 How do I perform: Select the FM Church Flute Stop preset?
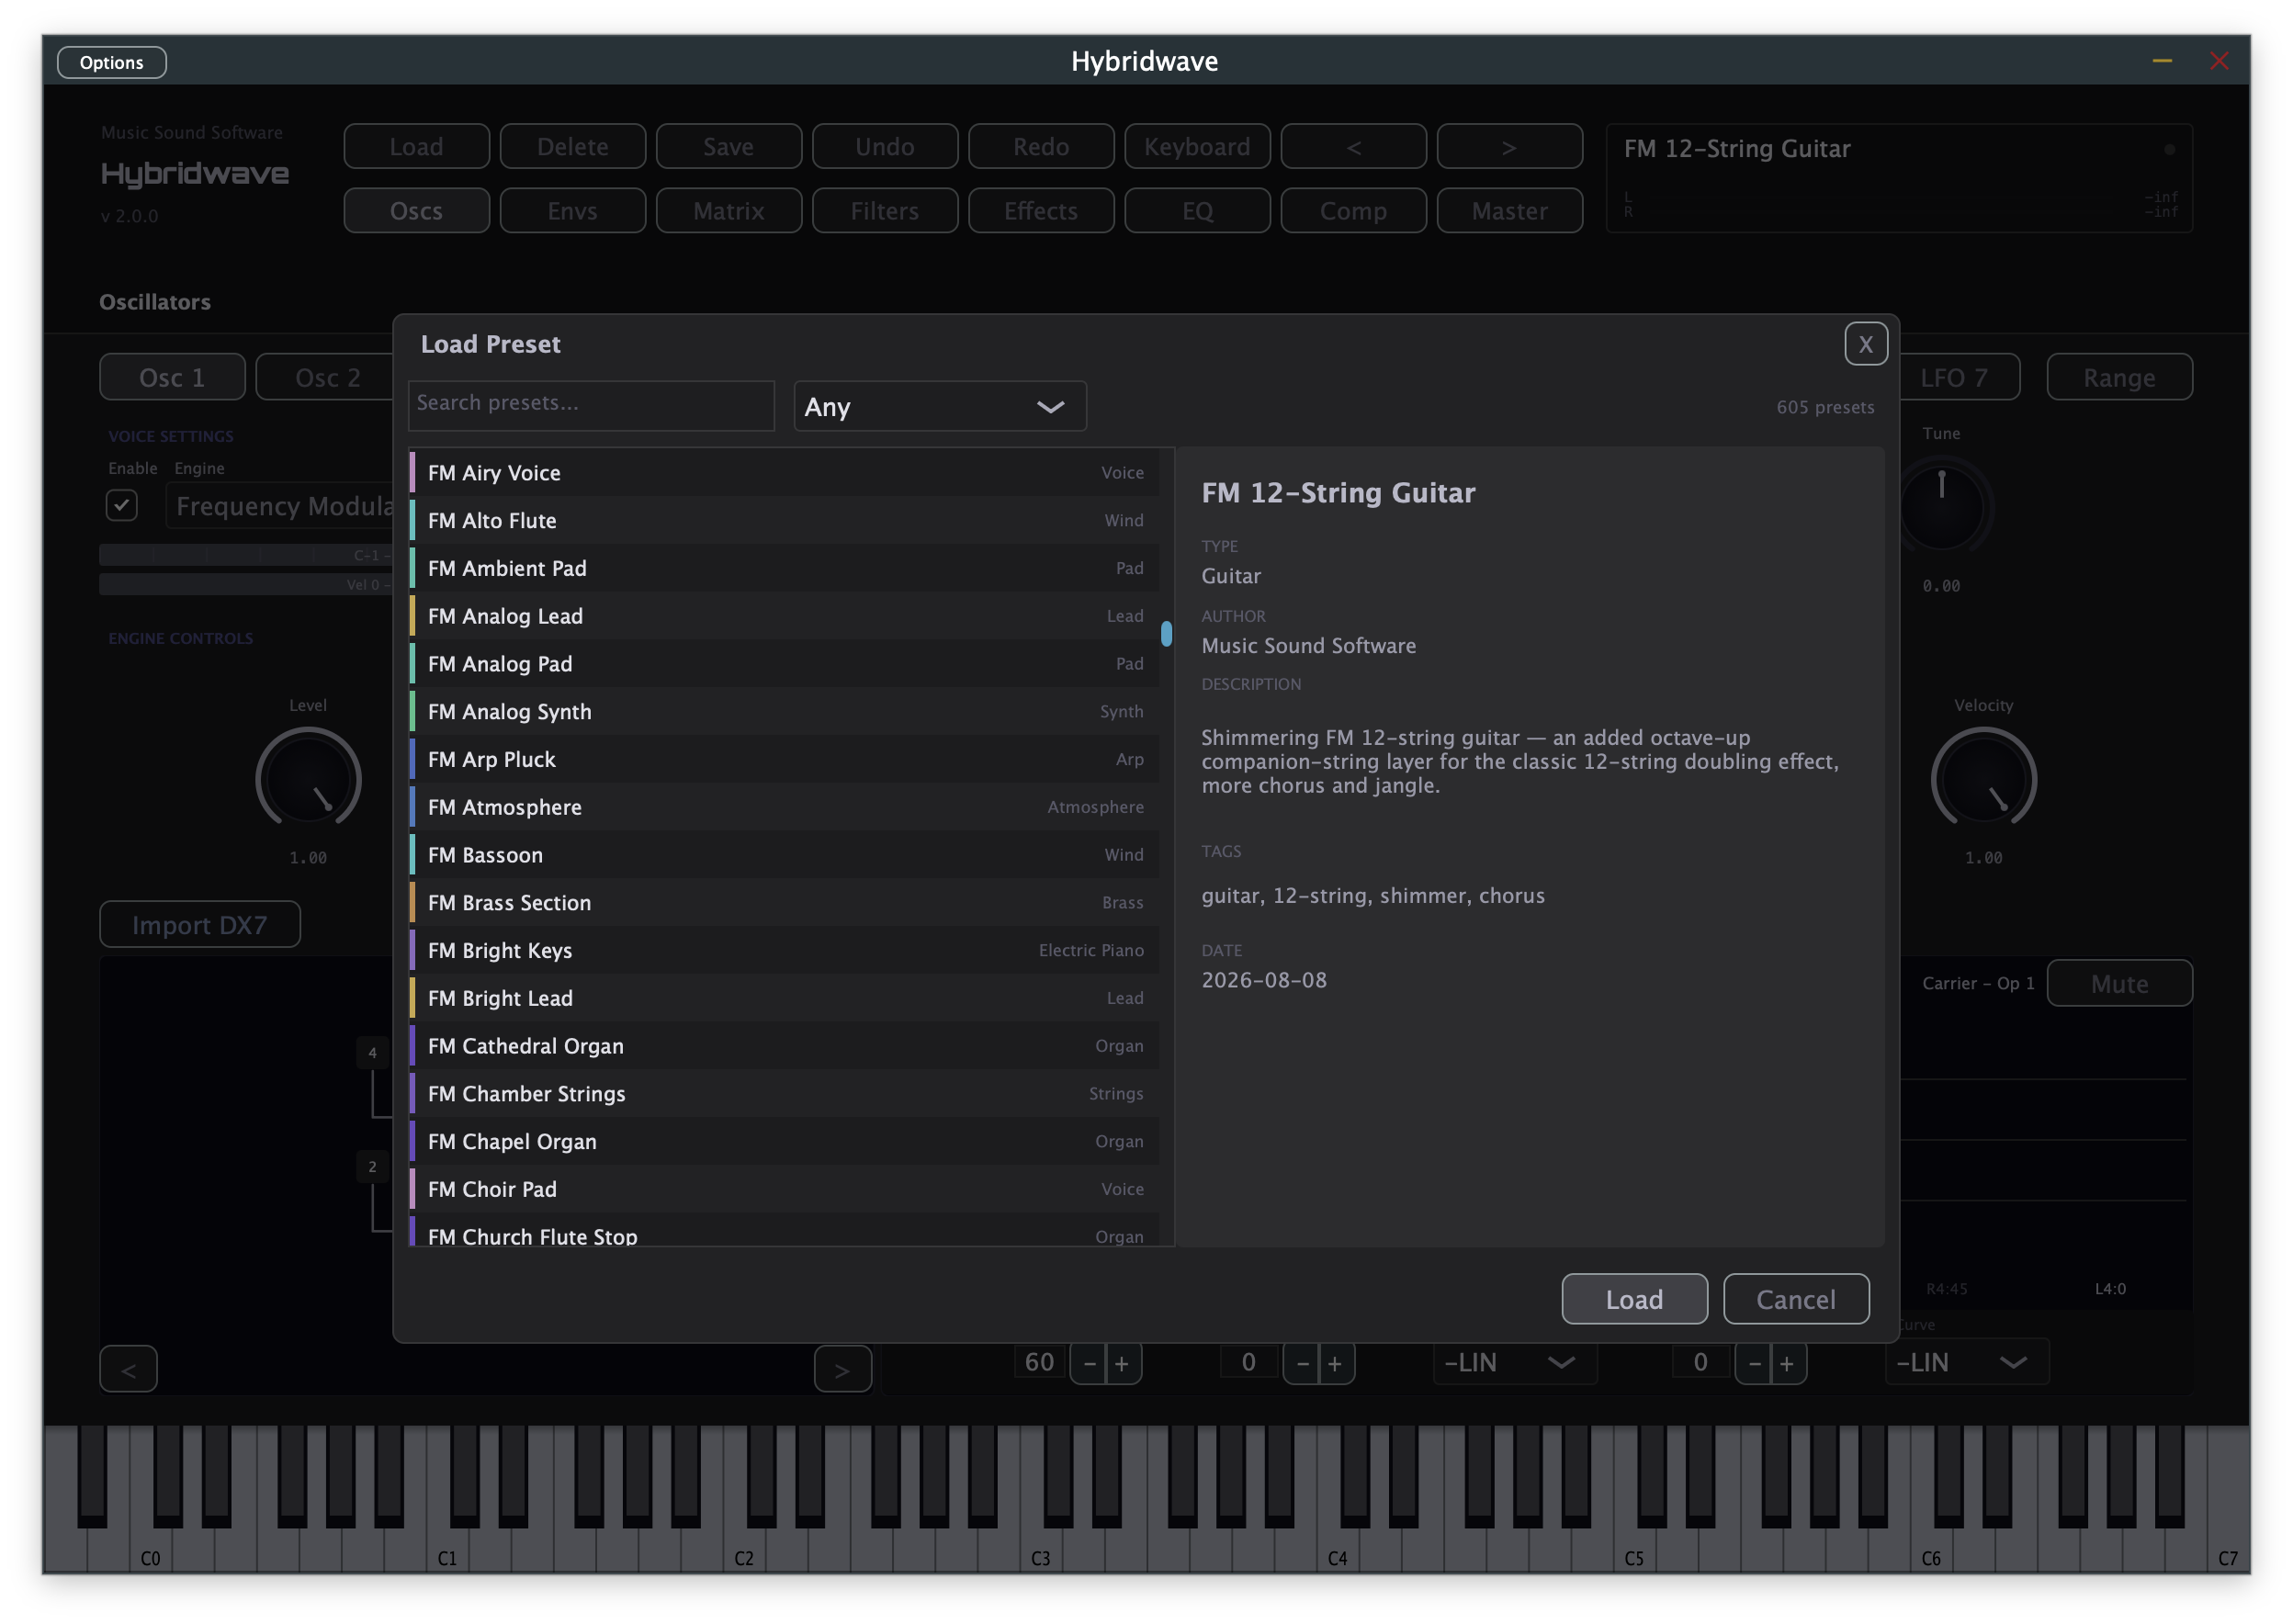click(x=784, y=1232)
